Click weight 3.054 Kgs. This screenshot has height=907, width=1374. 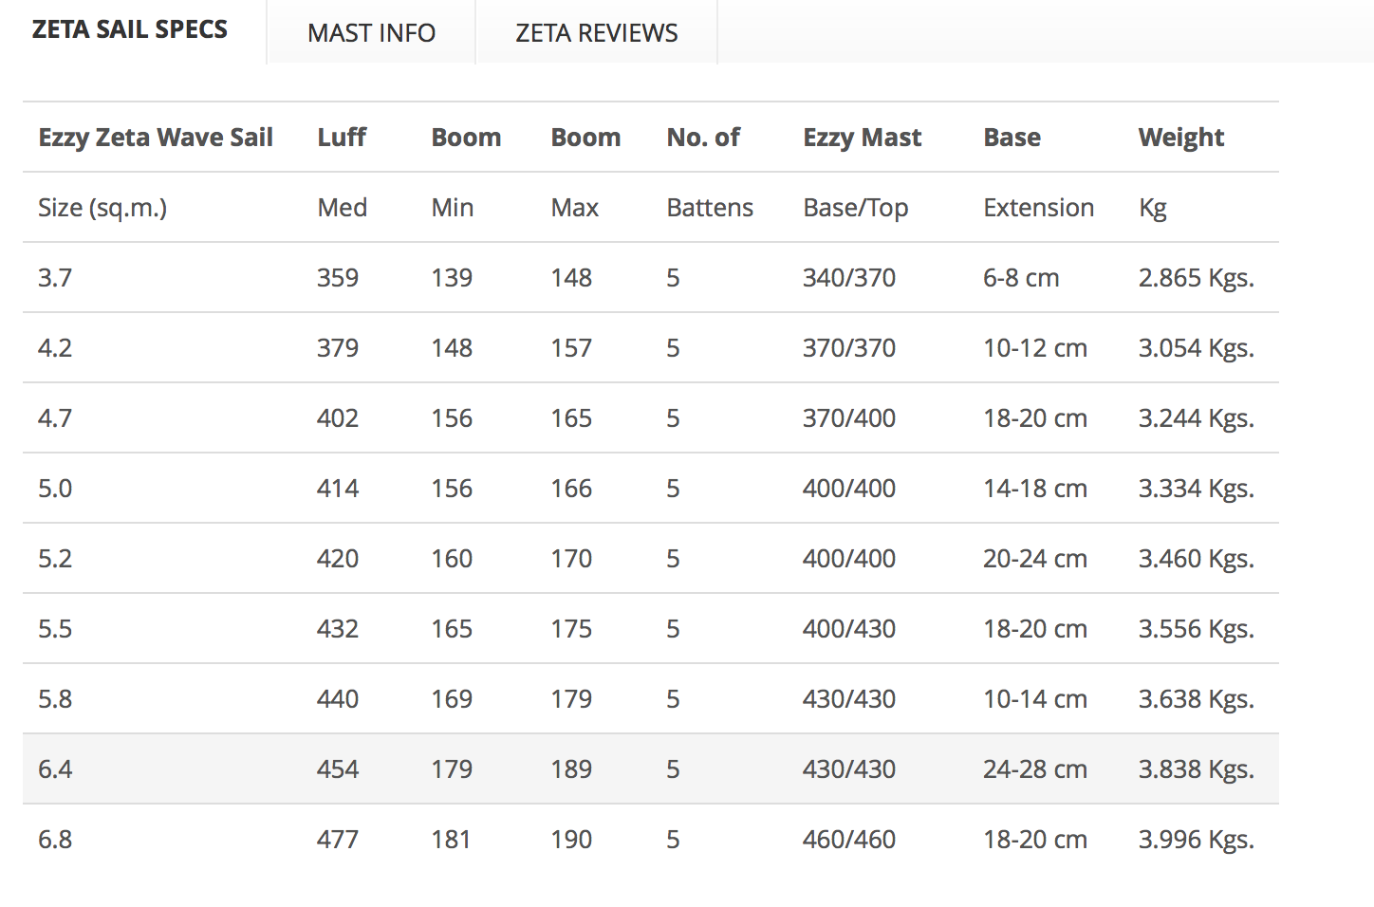pos(1196,348)
